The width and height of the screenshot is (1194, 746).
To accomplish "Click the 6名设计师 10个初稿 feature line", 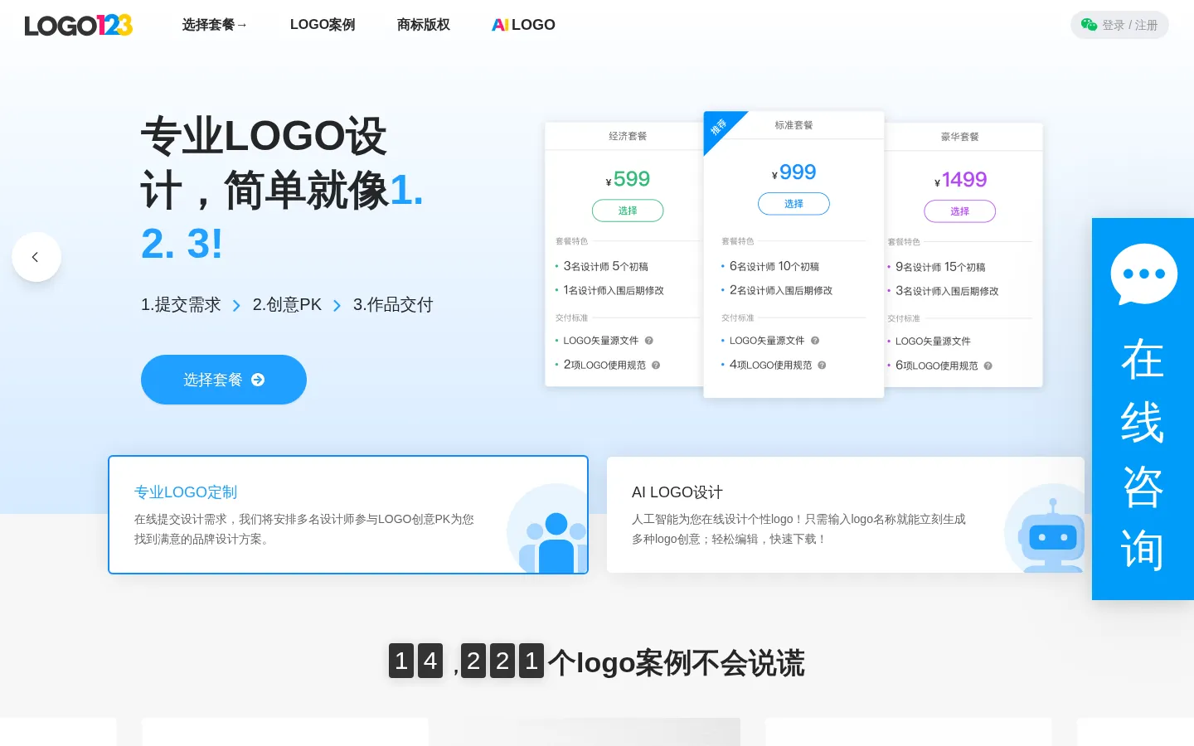I will (x=774, y=267).
